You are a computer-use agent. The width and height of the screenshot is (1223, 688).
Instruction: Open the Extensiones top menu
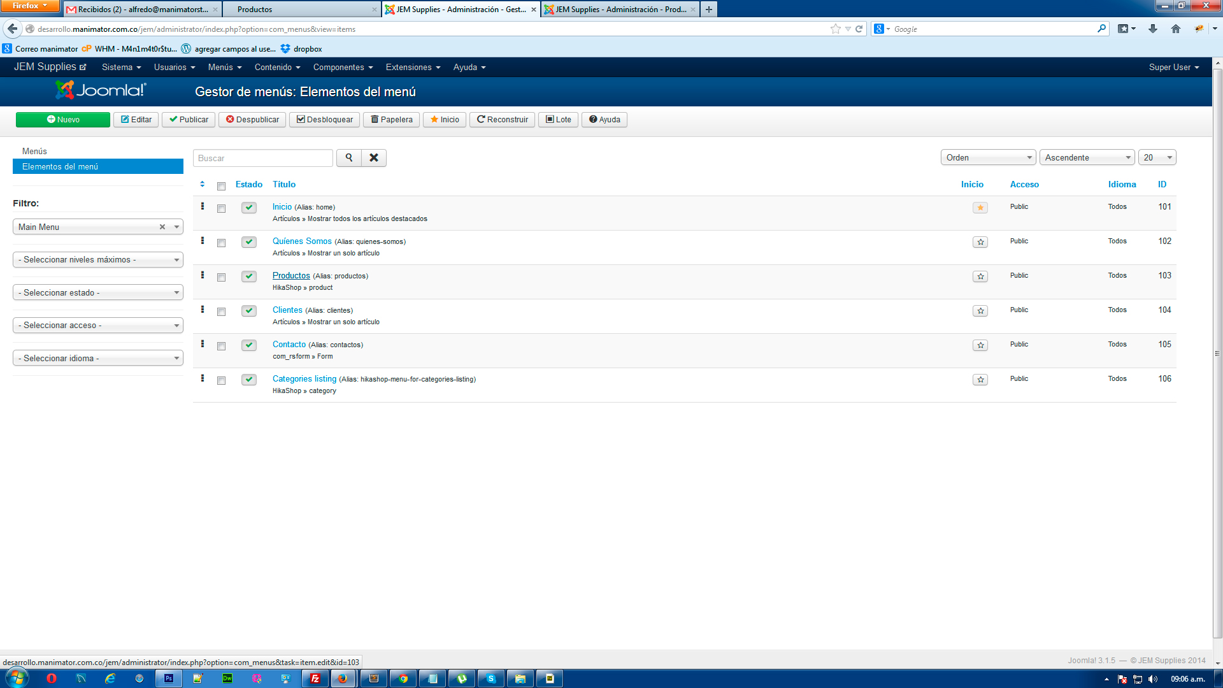click(x=413, y=67)
